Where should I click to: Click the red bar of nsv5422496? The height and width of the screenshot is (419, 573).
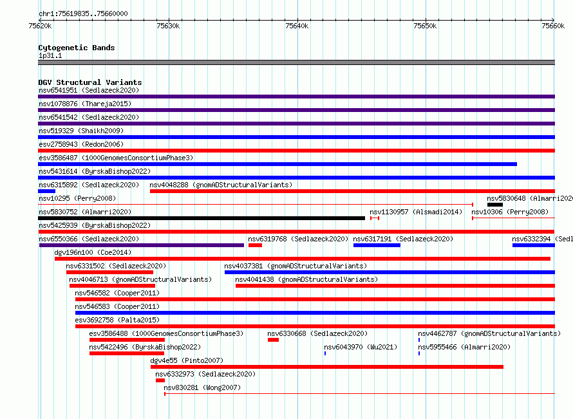pos(126,353)
